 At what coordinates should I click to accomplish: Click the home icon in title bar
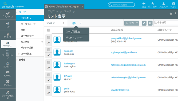[171, 14]
